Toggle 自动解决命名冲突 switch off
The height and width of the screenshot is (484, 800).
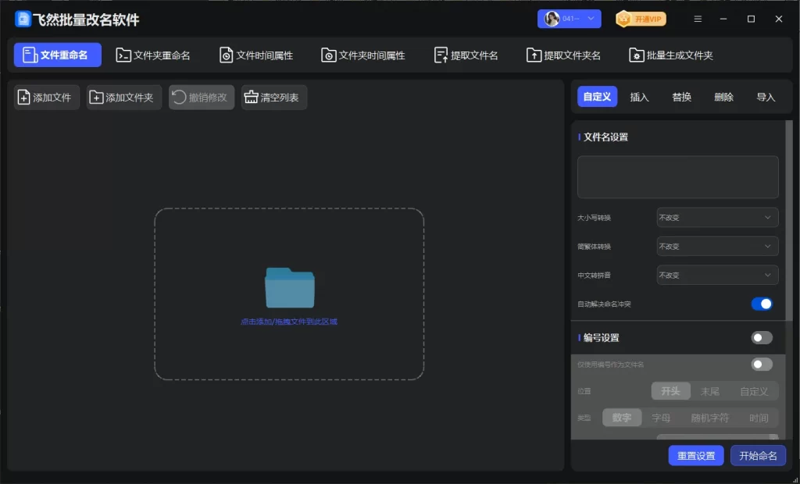pyautogui.click(x=762, y=304)
